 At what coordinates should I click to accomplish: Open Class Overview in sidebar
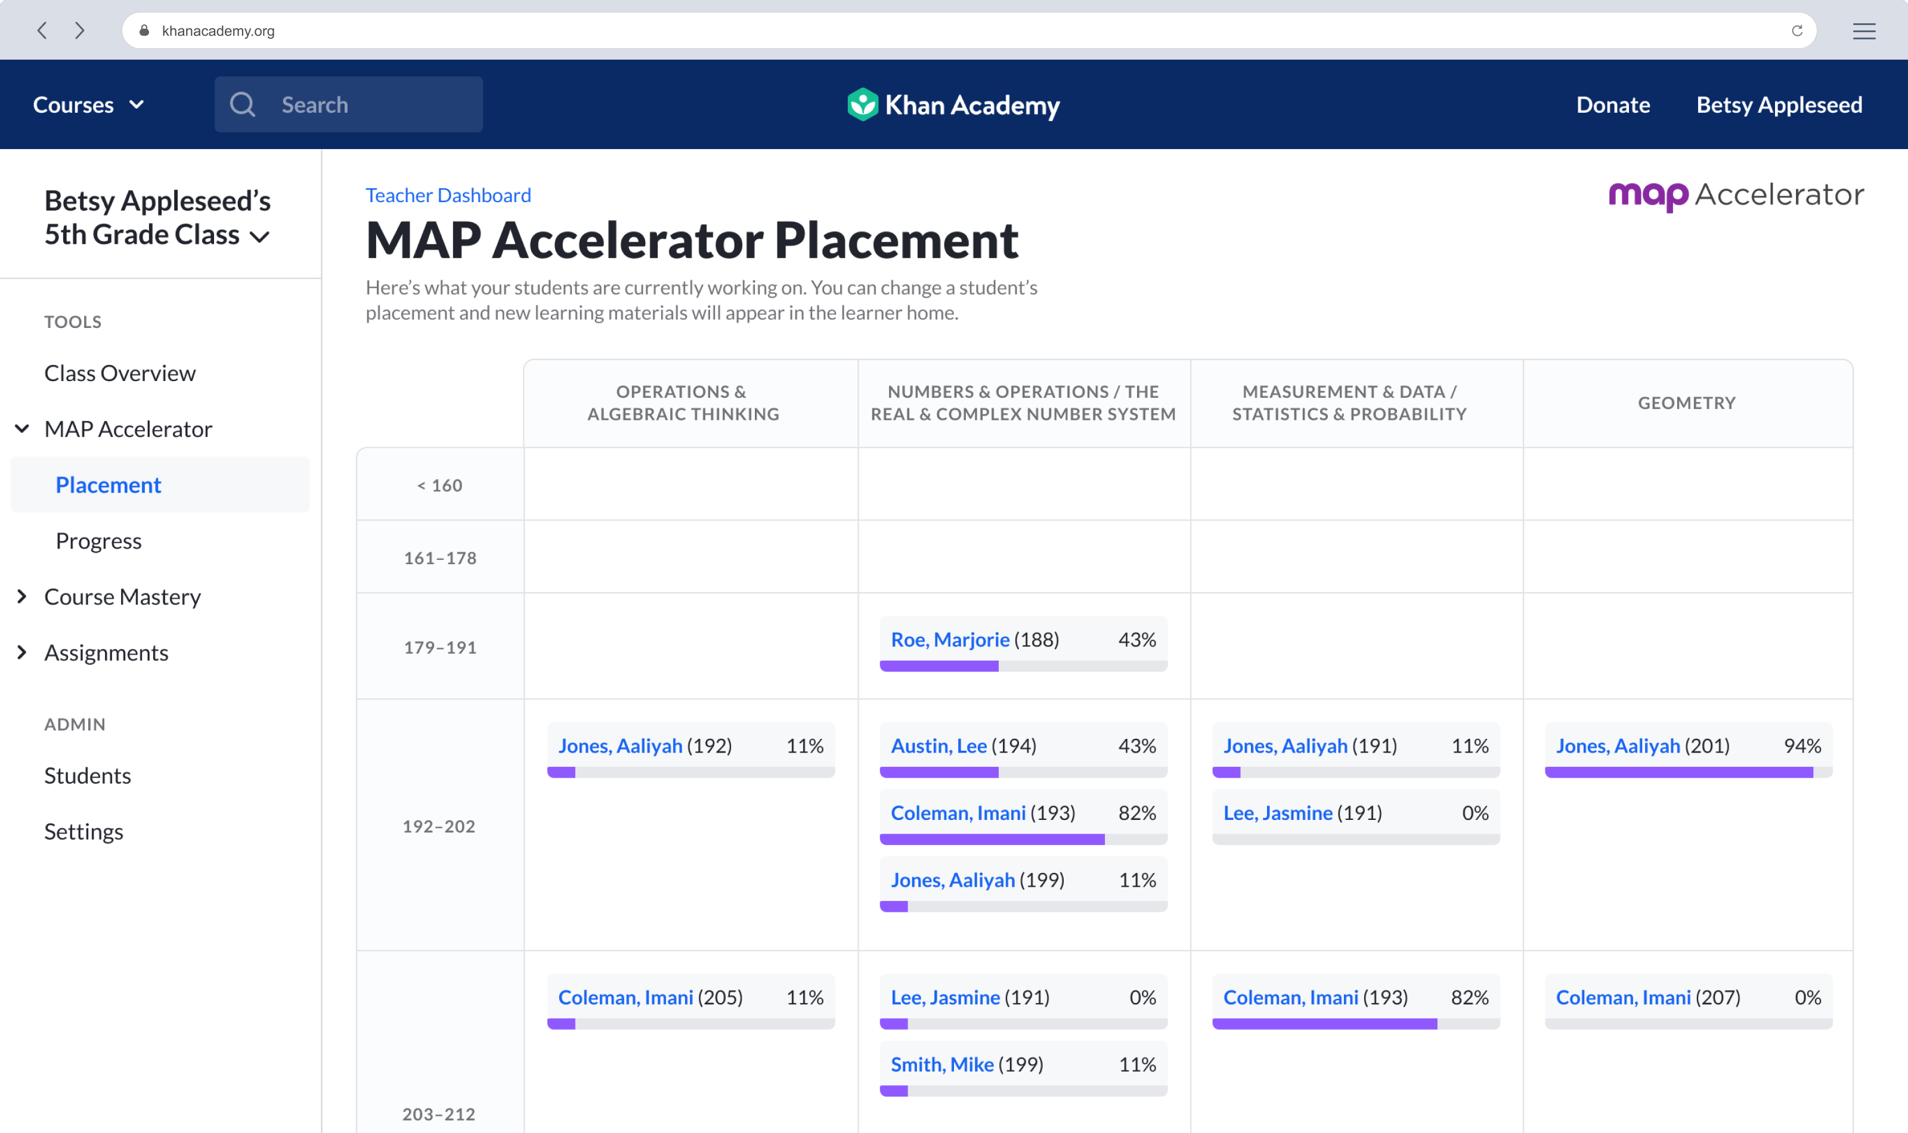[120, 373]
